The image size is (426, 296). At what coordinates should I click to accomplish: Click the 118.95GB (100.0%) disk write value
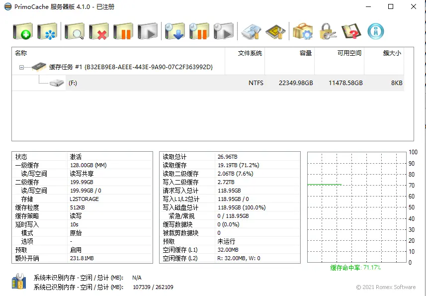coord(242,207)
